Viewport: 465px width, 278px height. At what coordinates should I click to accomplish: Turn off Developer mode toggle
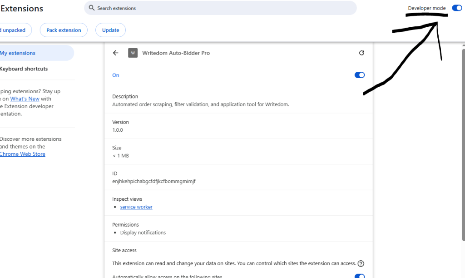(x=457, y=8)
